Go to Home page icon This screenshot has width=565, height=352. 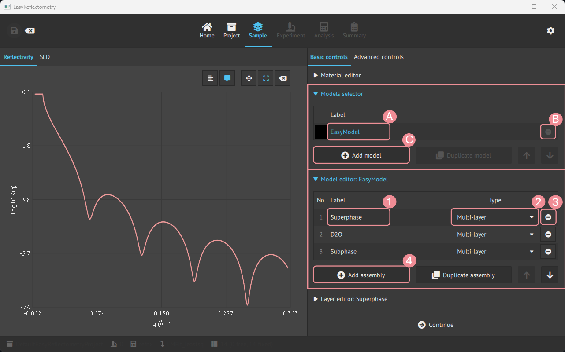pos(207,30)
